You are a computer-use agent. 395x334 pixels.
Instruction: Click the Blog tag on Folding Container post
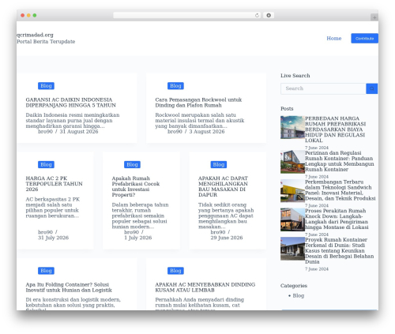point(46,271)
